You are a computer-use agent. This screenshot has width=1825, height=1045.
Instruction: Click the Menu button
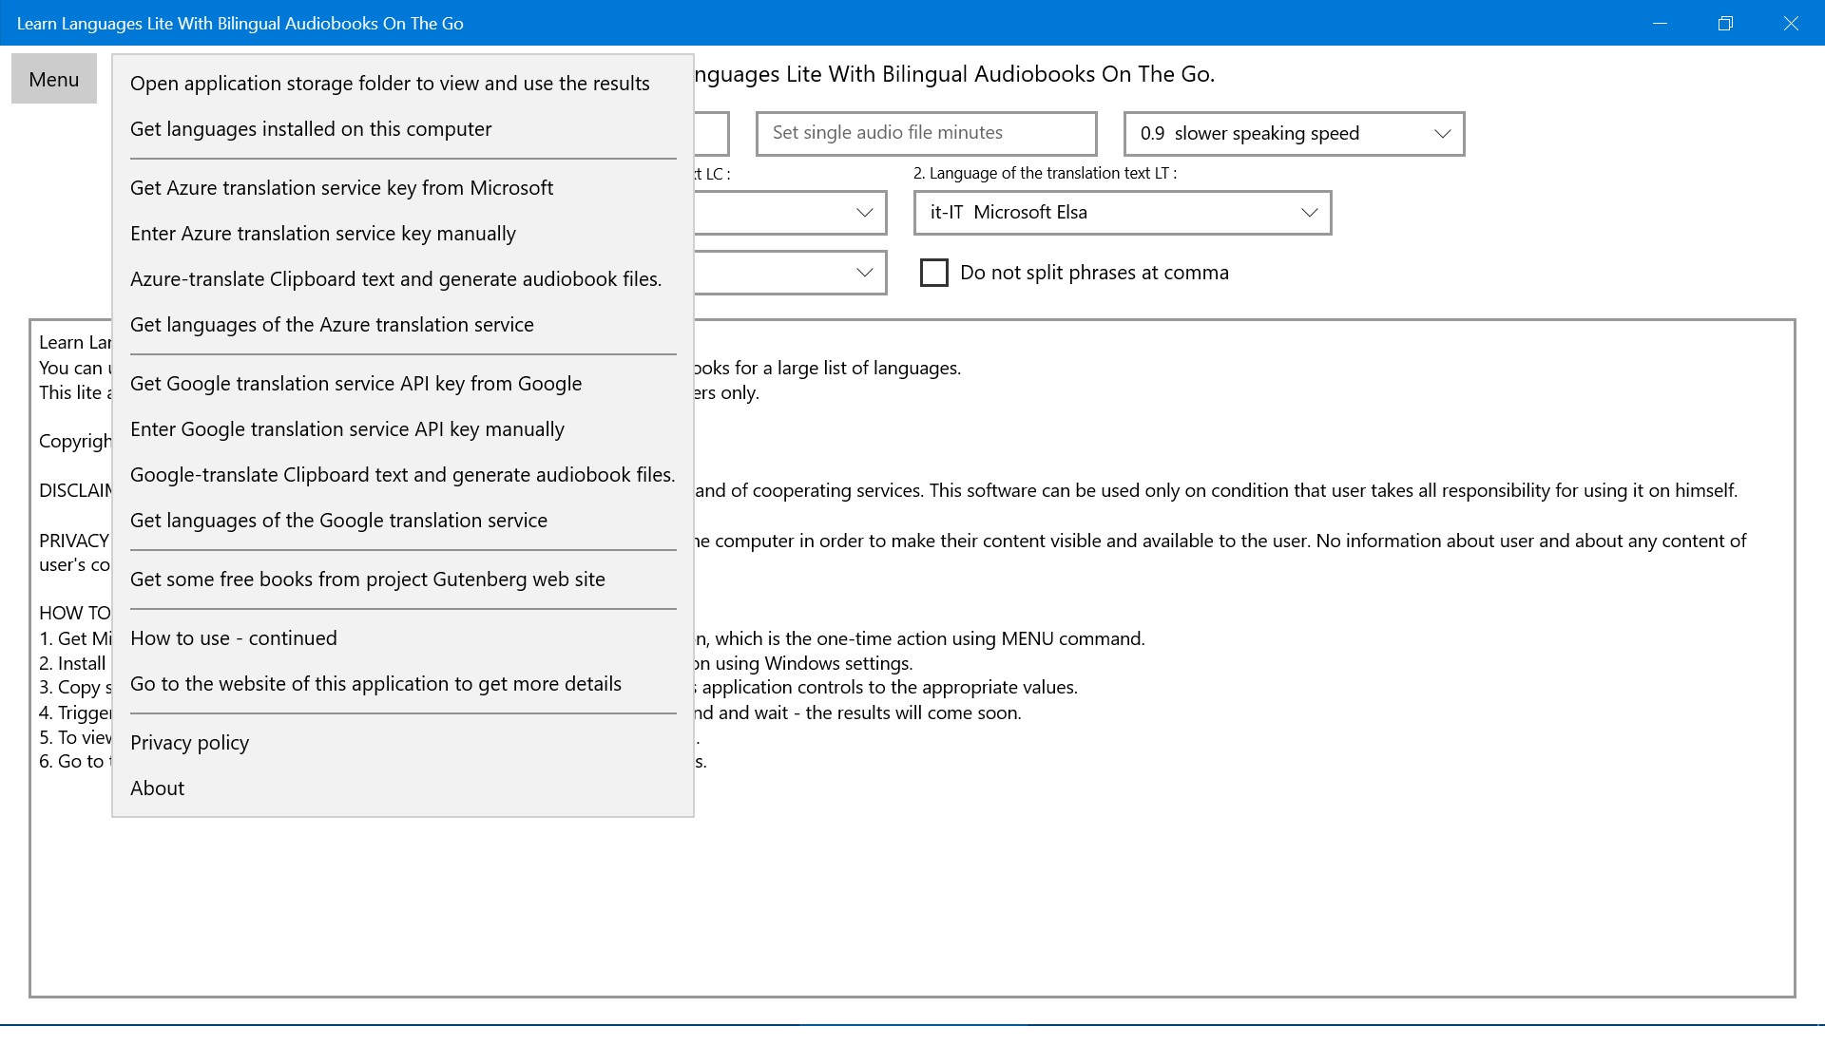(x=53, y=80)
